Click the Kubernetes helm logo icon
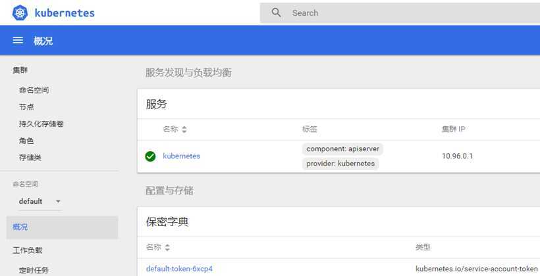540x276 pixels. (20, 12)
